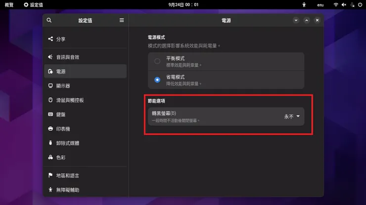366x205 pixels.
Task: Click the Wi-Fi icon in top bar
Action: (336, 4)
